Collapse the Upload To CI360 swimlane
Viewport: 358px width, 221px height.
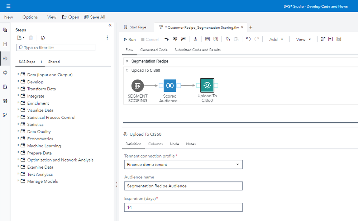[127, 71]
